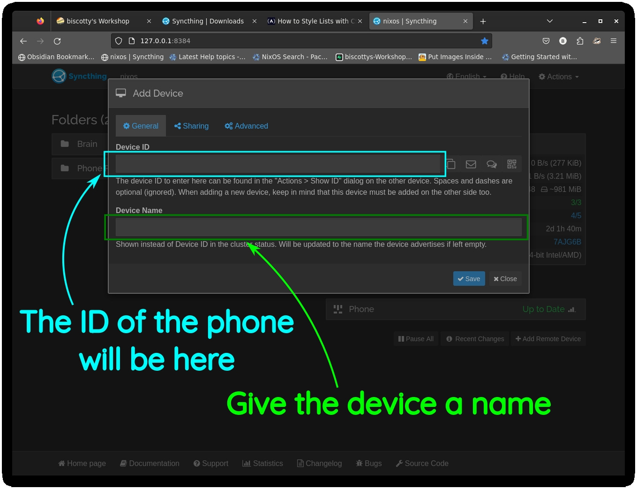Image resolution: width=637 pixels, height=489 pixels.
Task: Open the Source Code footer link
Action: (x=422, y=463)
